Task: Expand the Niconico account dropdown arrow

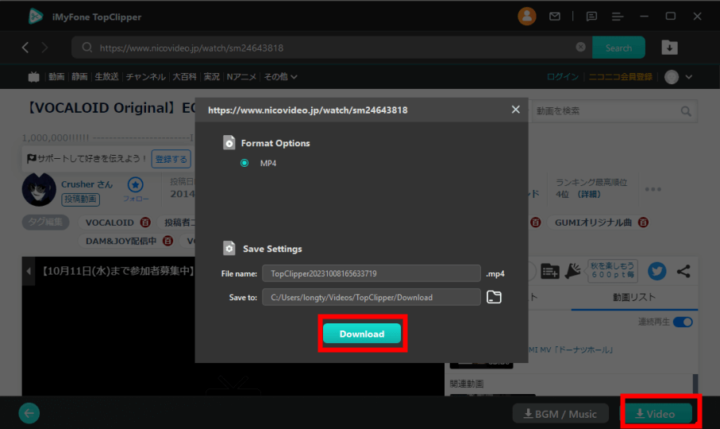Action: (x=689, y=77)
